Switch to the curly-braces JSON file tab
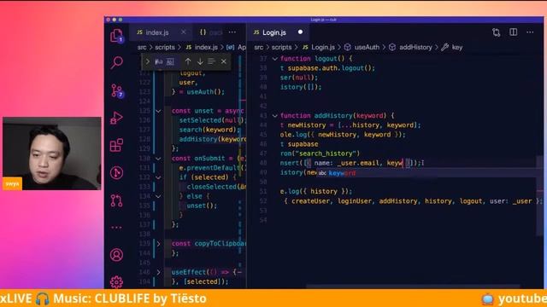 click(x=211, y=32)
